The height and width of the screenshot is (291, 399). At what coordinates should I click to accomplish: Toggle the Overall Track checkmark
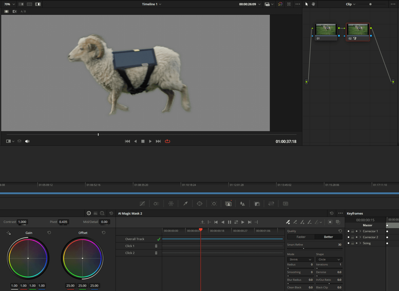(x=159, y=239)
